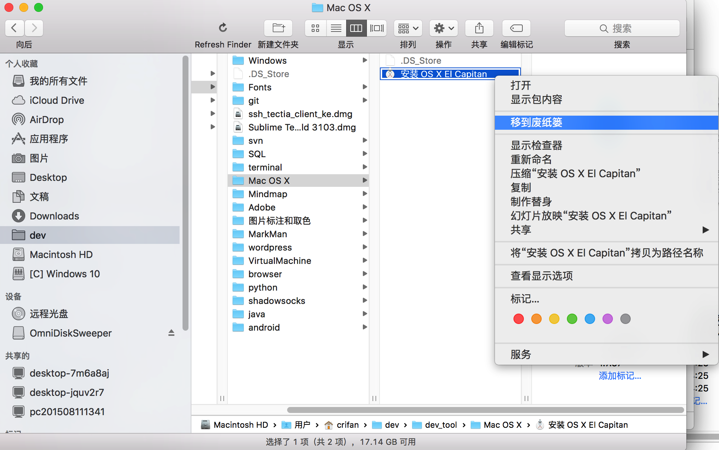Click the New Folder toolbar icon
Image resolution: width=719 pixels, height=450 pixels.
click(278, 28)
